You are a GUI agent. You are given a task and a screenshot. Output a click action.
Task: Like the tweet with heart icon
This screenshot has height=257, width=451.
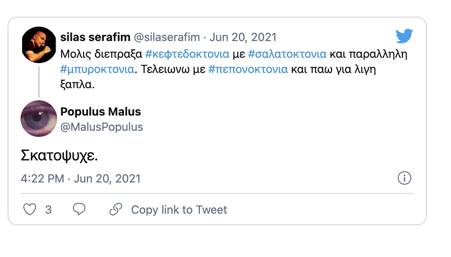pos(30,209)
